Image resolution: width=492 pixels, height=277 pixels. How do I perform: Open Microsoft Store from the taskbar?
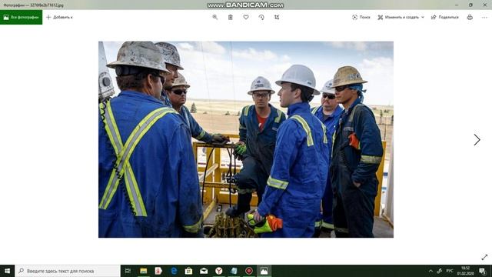pyautogui.click(x=188, y=271)
